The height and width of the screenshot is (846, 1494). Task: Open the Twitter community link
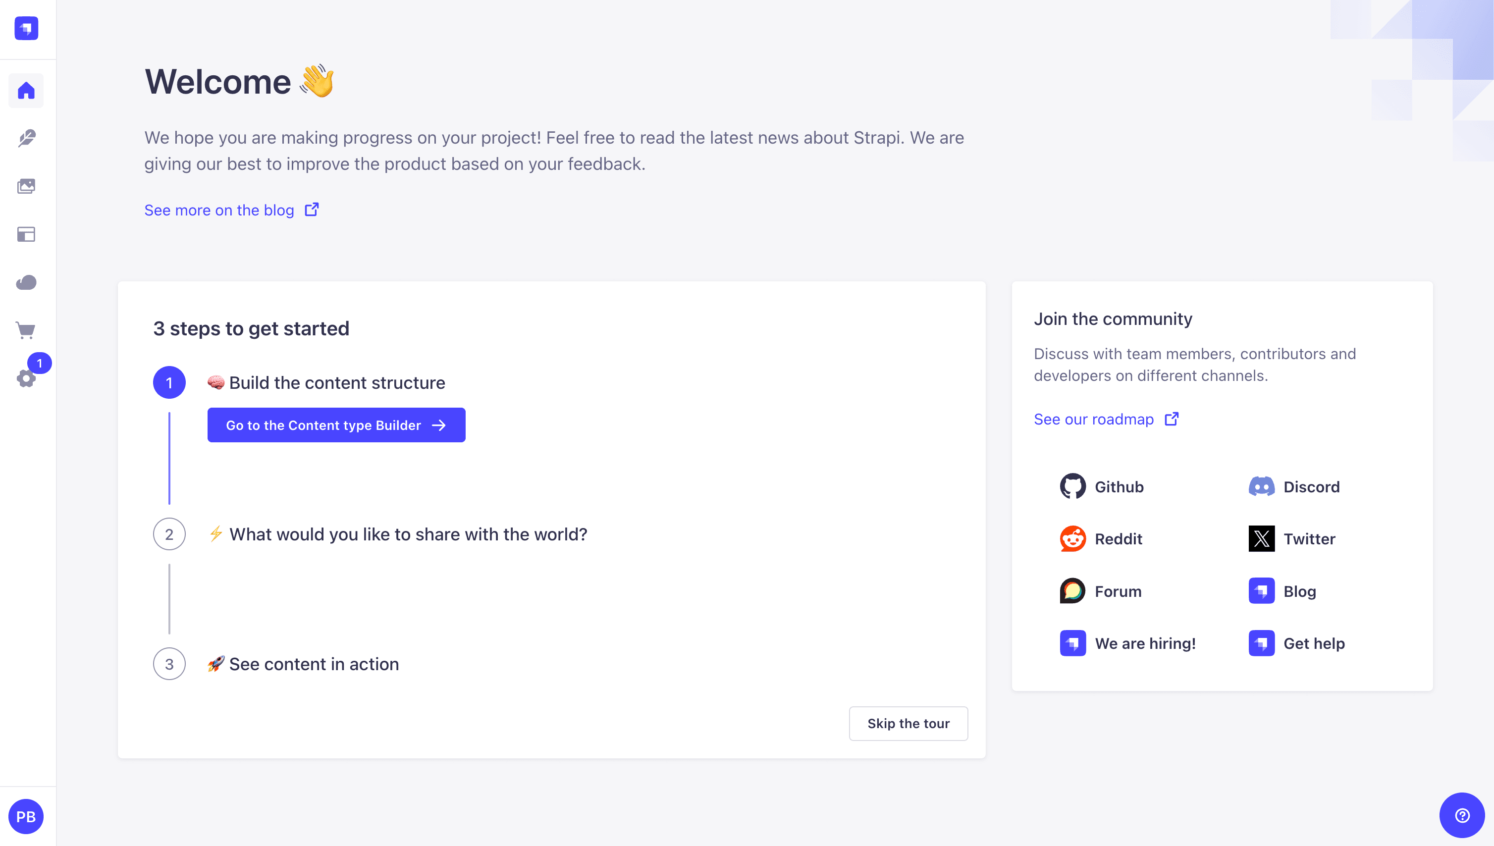(x=1292, y=538)
